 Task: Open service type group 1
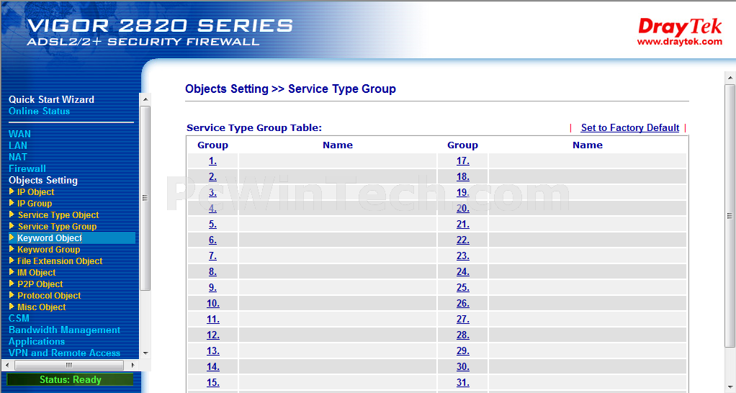point(212,161)
